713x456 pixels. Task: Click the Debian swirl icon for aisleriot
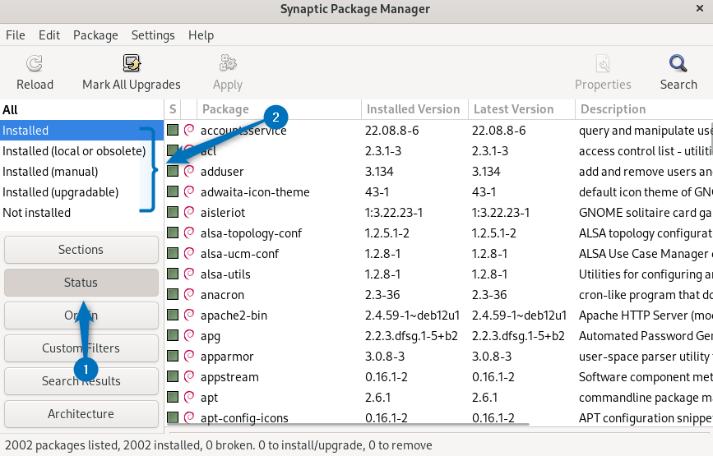click(189, 213)
